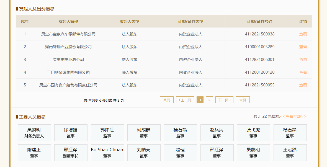
Task: Open the 赵兵兵 监事 card
Action: pyautogui.click(x=217, y=133)
